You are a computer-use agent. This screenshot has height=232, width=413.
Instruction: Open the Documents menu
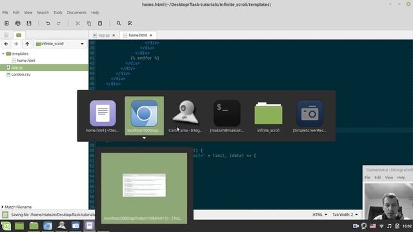tap(76, 13)
